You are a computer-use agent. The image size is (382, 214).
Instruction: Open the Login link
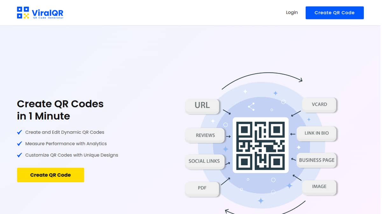point(292,13)
